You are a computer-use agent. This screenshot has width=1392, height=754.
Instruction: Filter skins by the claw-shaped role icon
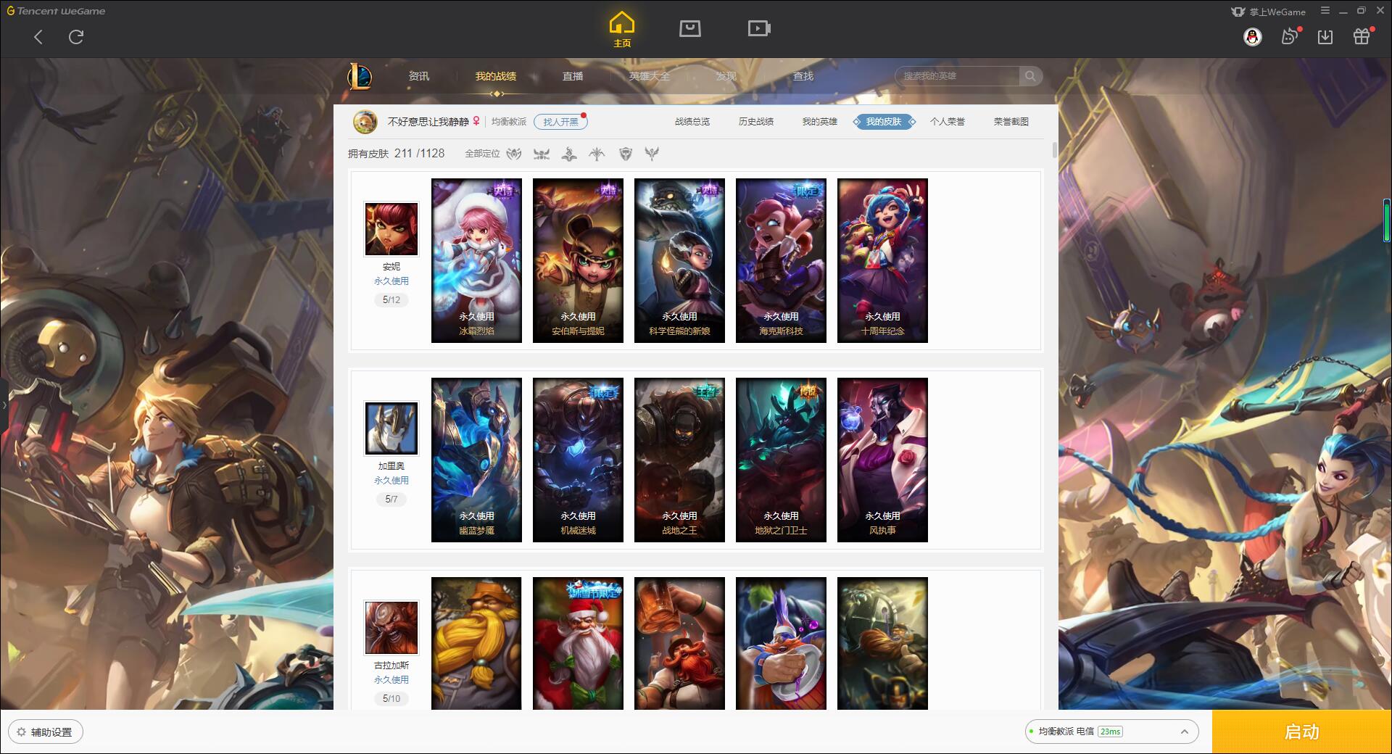tap(514, 154)
